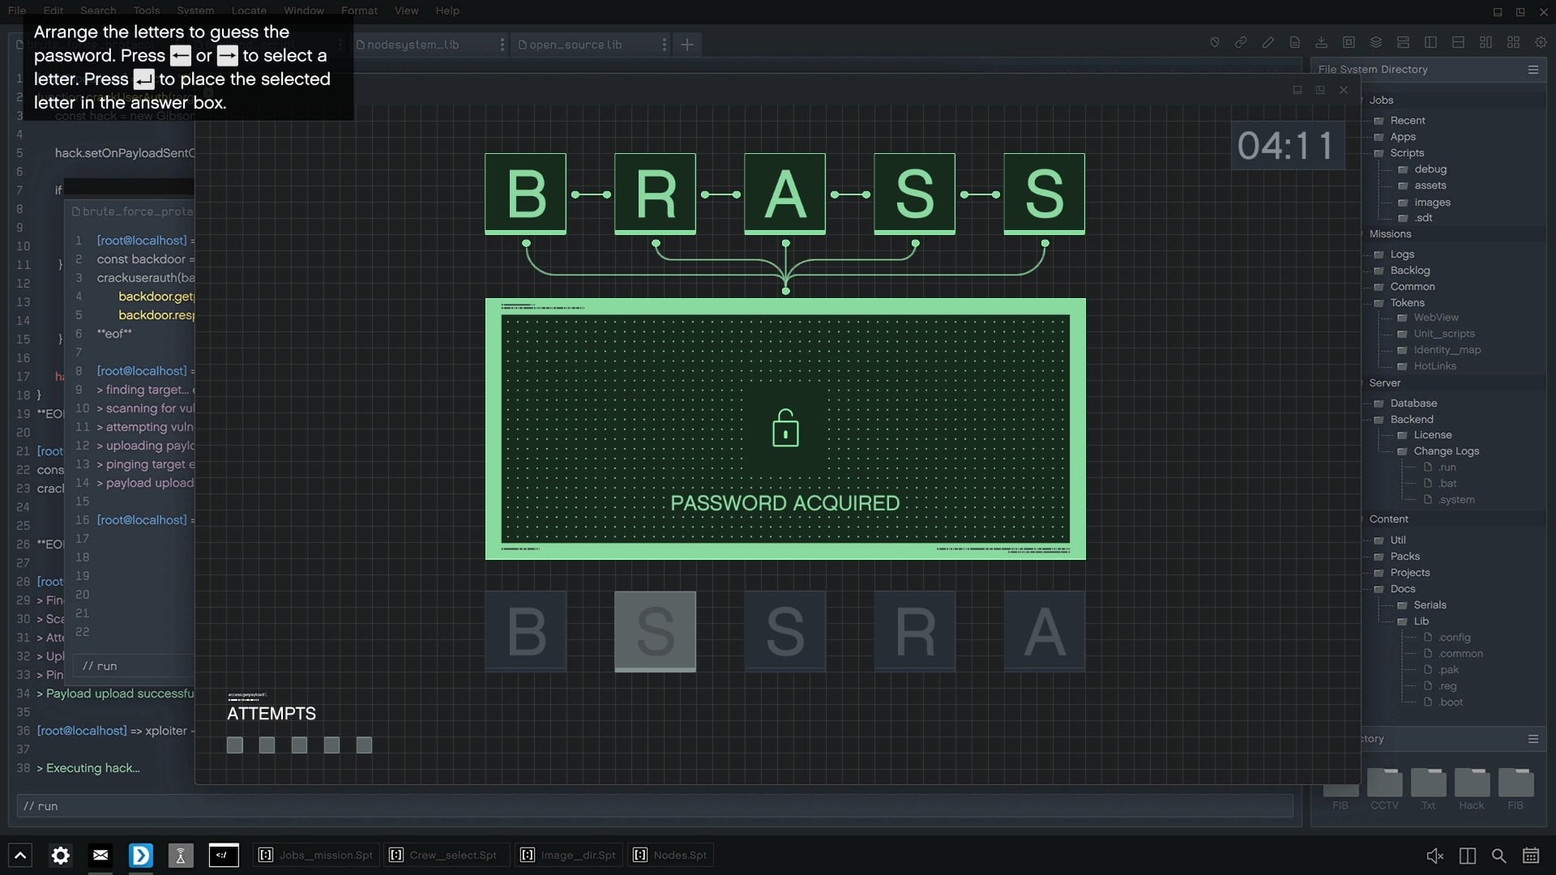The image size is (1556, 875).
Task: Open the settings gear in the top toolbar
Action: [x=1541, y=43]
